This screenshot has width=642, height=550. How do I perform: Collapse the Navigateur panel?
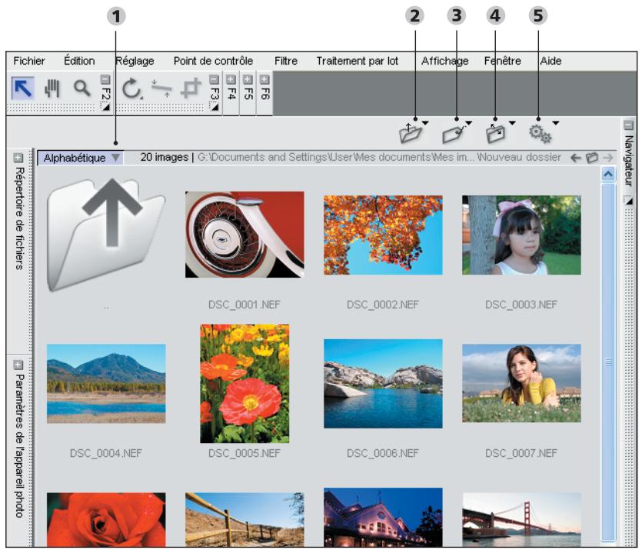click(x=628, y=125)
